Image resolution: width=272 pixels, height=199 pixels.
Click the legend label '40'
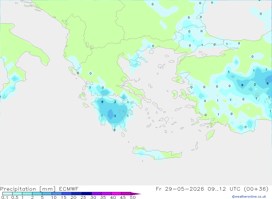pos(113,197)
